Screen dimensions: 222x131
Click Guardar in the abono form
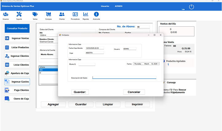tap(81, 104)
